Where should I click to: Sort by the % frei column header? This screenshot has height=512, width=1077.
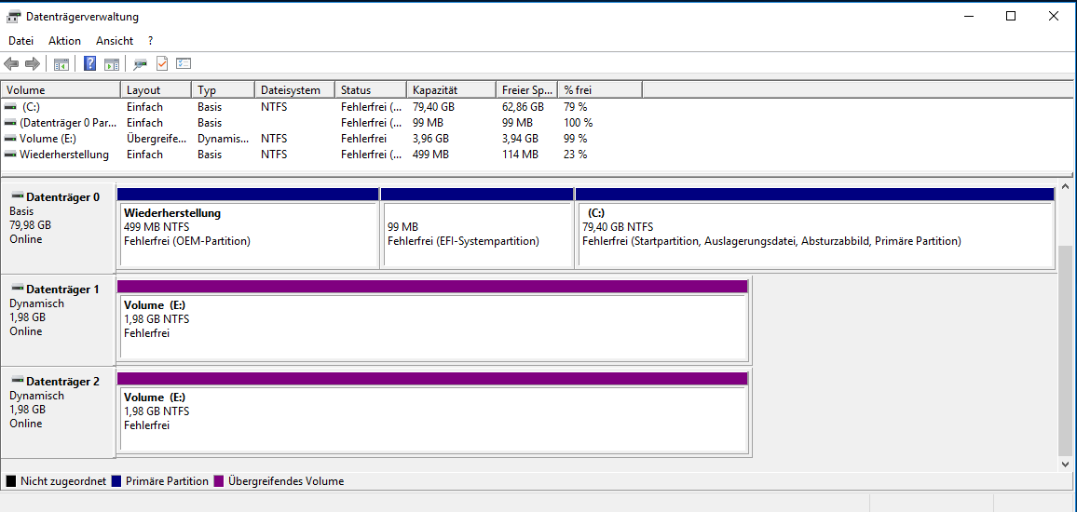click(600, 90)
